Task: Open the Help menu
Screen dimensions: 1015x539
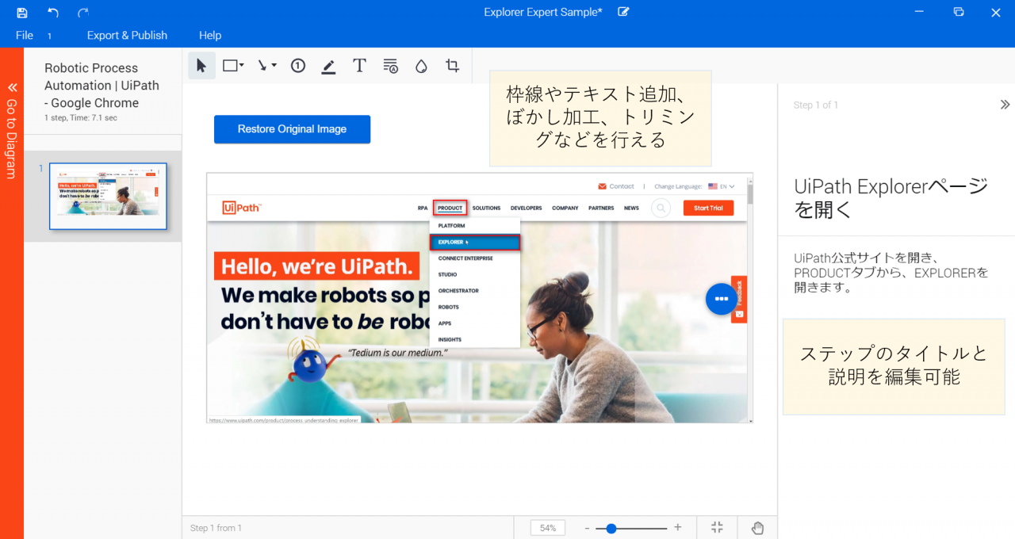Action: 210,36
